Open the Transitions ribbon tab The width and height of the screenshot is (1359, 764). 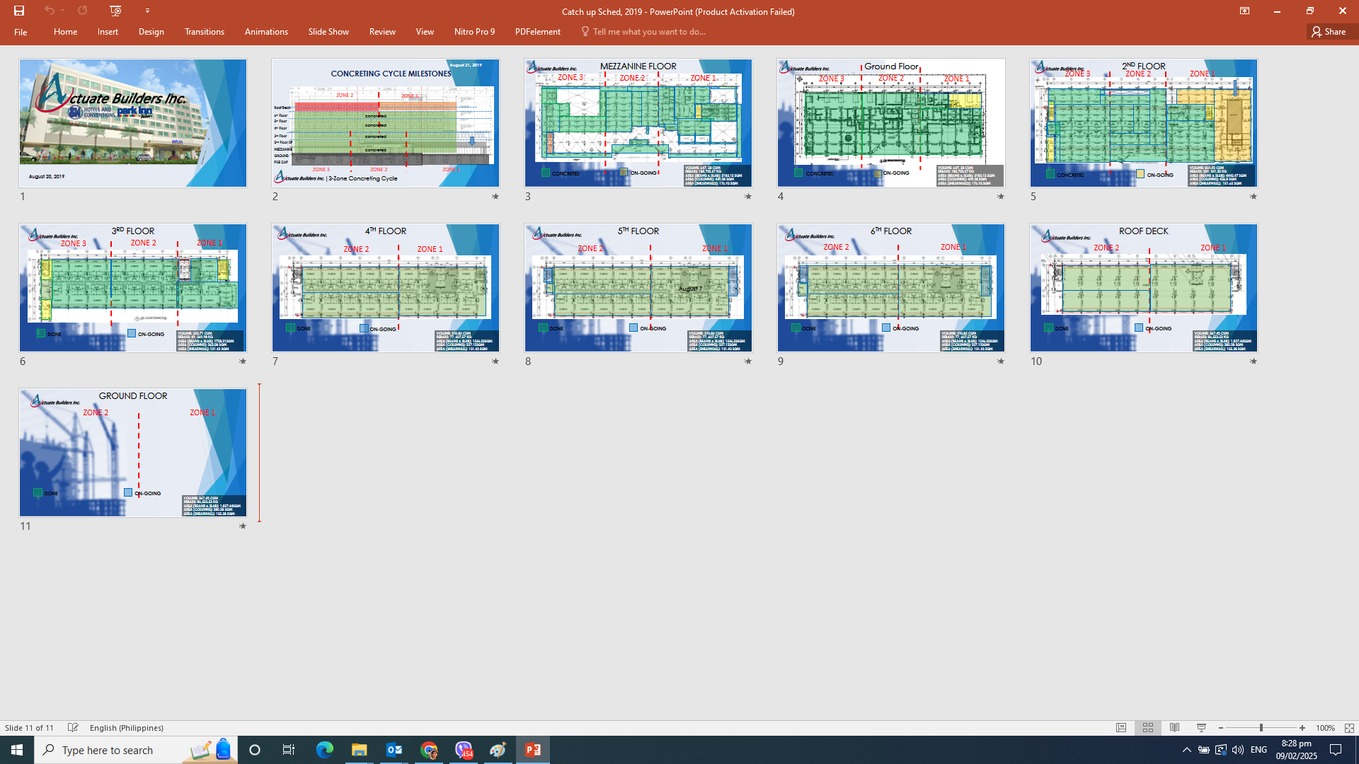point(204,32)
